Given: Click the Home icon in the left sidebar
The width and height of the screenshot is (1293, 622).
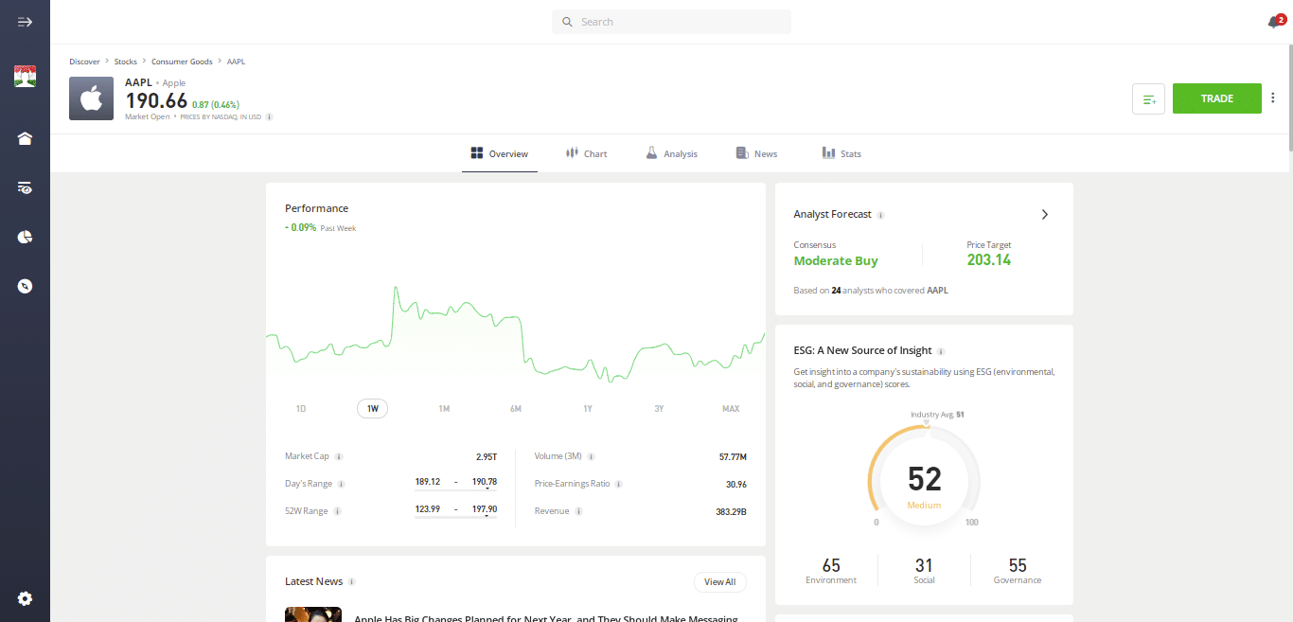Looking at the screenshot, I should click(25, 138).
